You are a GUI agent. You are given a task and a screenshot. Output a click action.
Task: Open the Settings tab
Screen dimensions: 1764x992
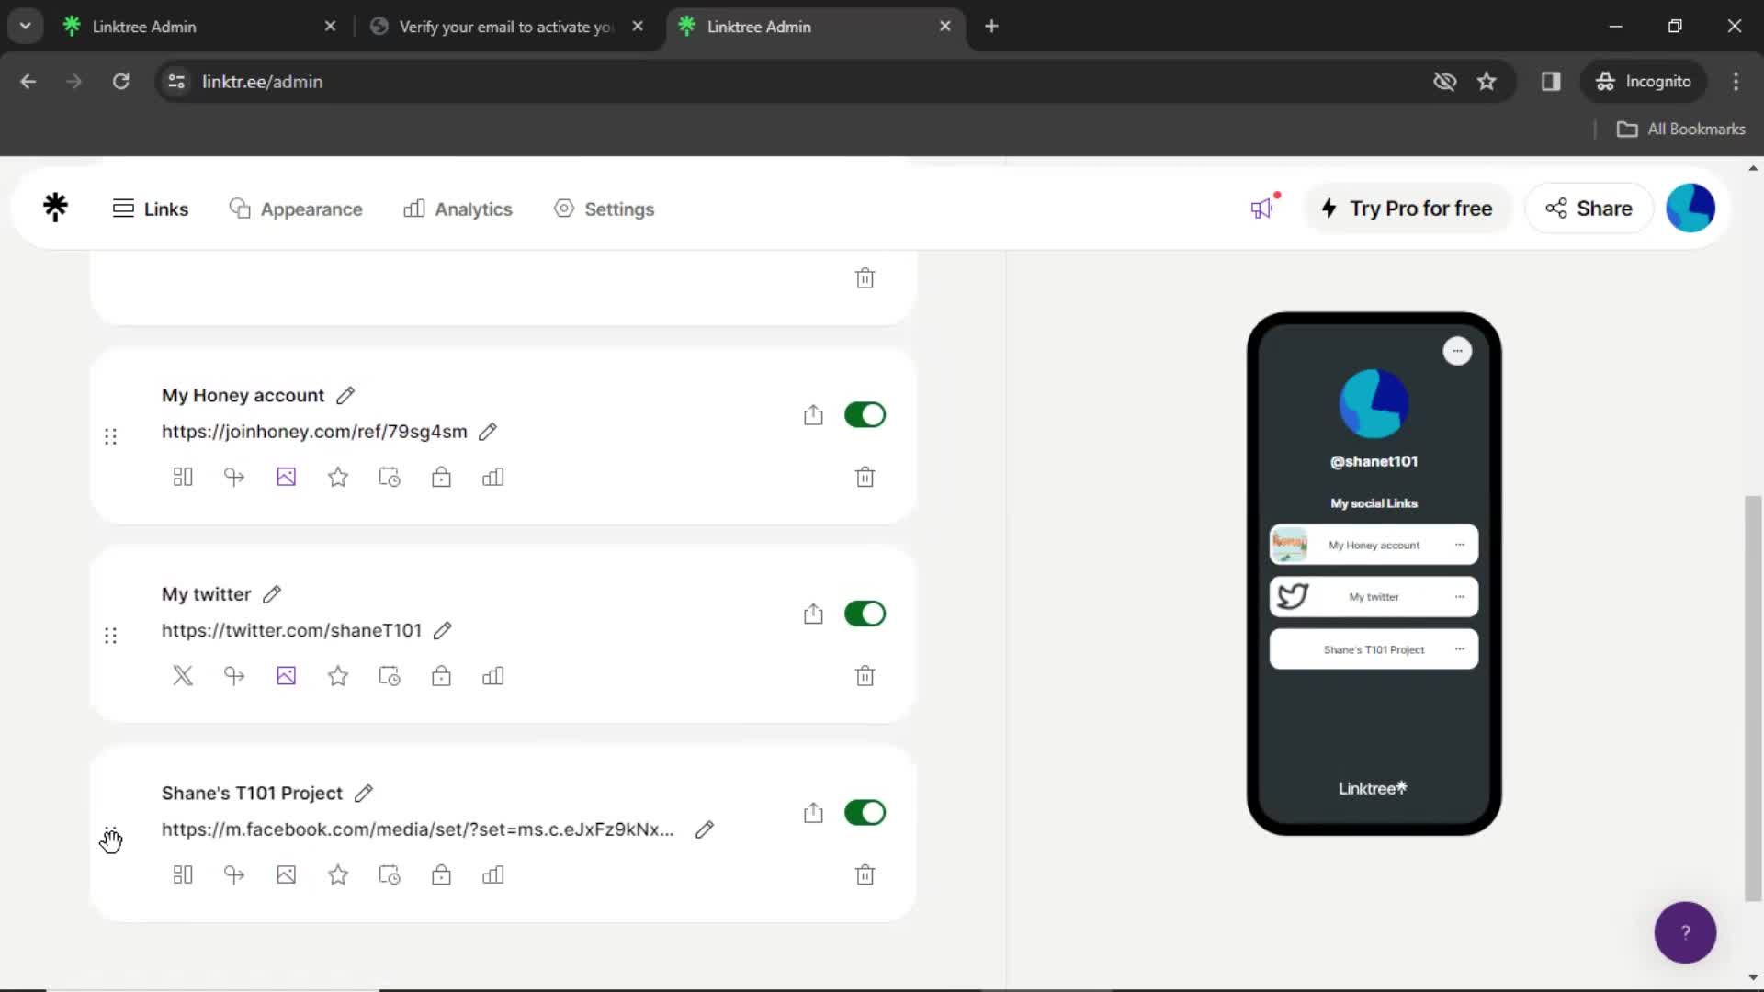[x=604, y=209]
